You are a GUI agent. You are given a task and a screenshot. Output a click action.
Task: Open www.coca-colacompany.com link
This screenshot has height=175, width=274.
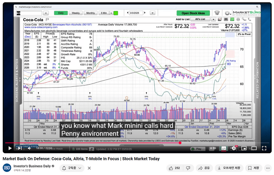[x=41, y=27]
